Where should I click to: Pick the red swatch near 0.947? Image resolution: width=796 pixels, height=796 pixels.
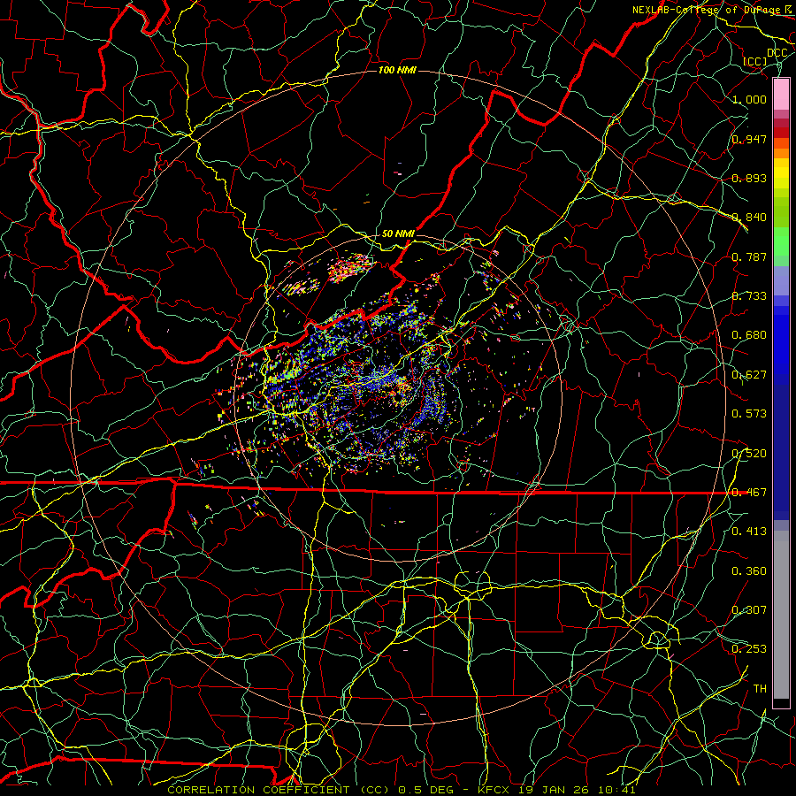pyautogui.click(x=781, y=133)
